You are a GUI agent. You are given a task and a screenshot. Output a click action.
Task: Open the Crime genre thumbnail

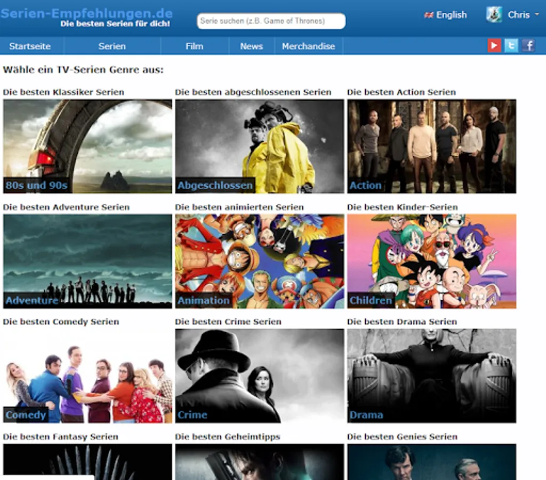click(x=260, y=376)
